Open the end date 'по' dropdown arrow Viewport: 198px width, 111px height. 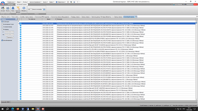13,35
